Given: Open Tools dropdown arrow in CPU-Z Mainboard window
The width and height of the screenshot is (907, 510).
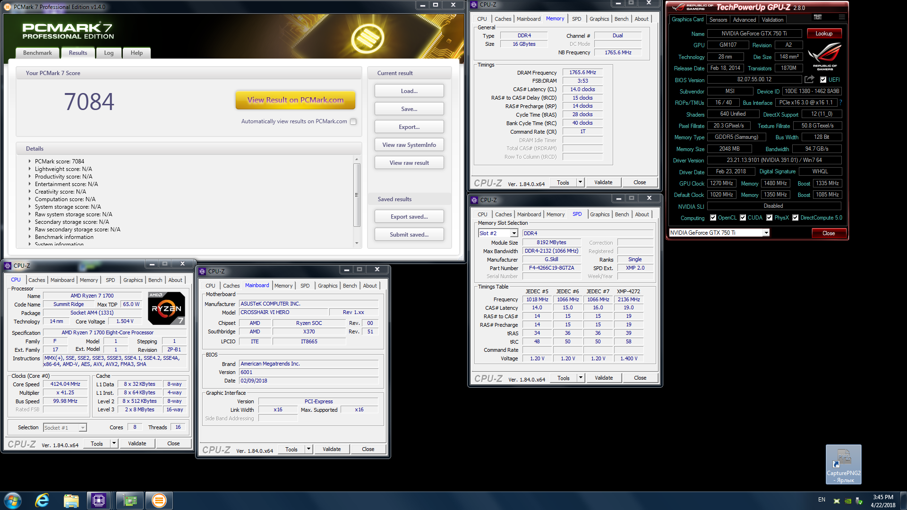Looking at the screenshot, I should point(309,449).
